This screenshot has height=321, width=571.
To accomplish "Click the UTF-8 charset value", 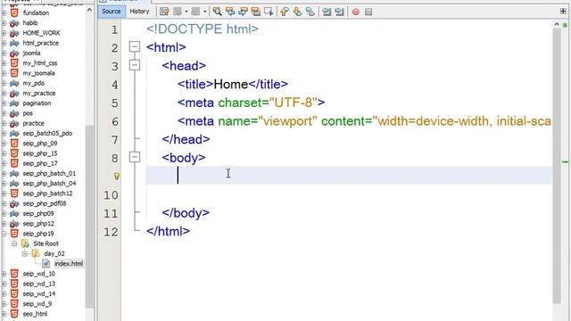I will pyautogui.click(x=294, y=103).
